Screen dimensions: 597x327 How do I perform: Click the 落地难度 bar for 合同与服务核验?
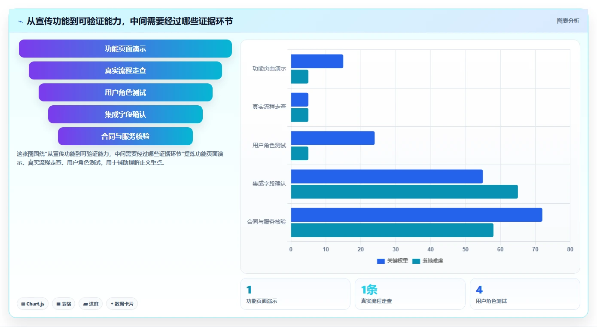(392, 230)
